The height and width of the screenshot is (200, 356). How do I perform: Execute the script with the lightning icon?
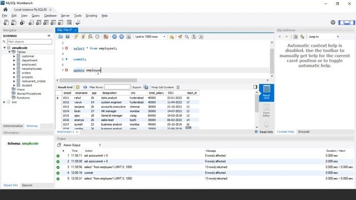(76, 37)
